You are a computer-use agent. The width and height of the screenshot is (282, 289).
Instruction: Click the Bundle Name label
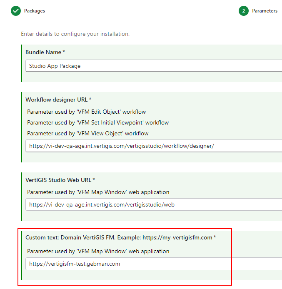(45, 52)
